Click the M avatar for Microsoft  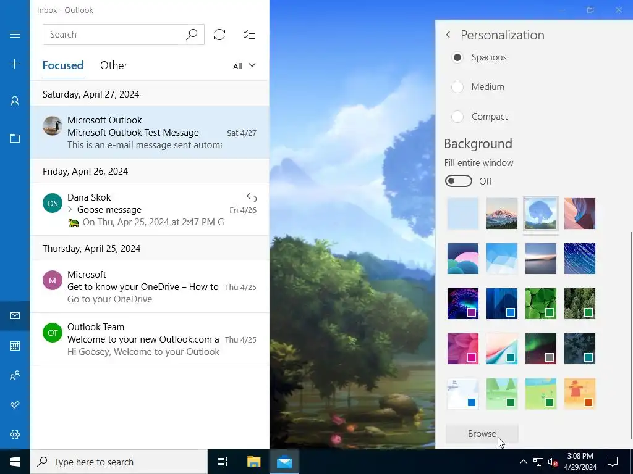click(x=53, y=281)
